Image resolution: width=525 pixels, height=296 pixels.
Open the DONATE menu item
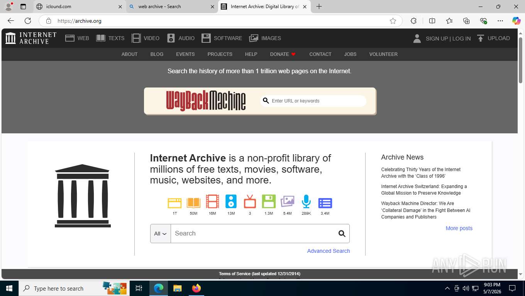click(x=283, y=54)
